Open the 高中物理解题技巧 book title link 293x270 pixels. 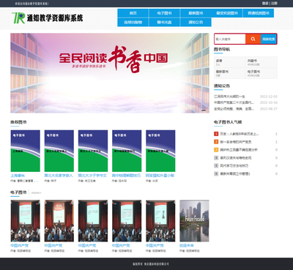click(x=126, y=176)
